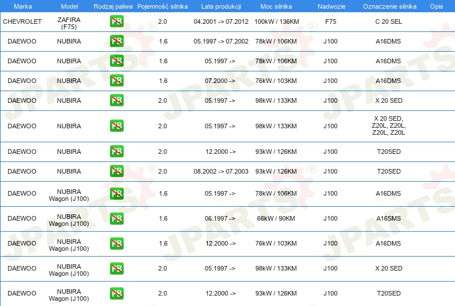Select DAEWOO brand cell in the 08.2002 row

click(x=22, y=171)
